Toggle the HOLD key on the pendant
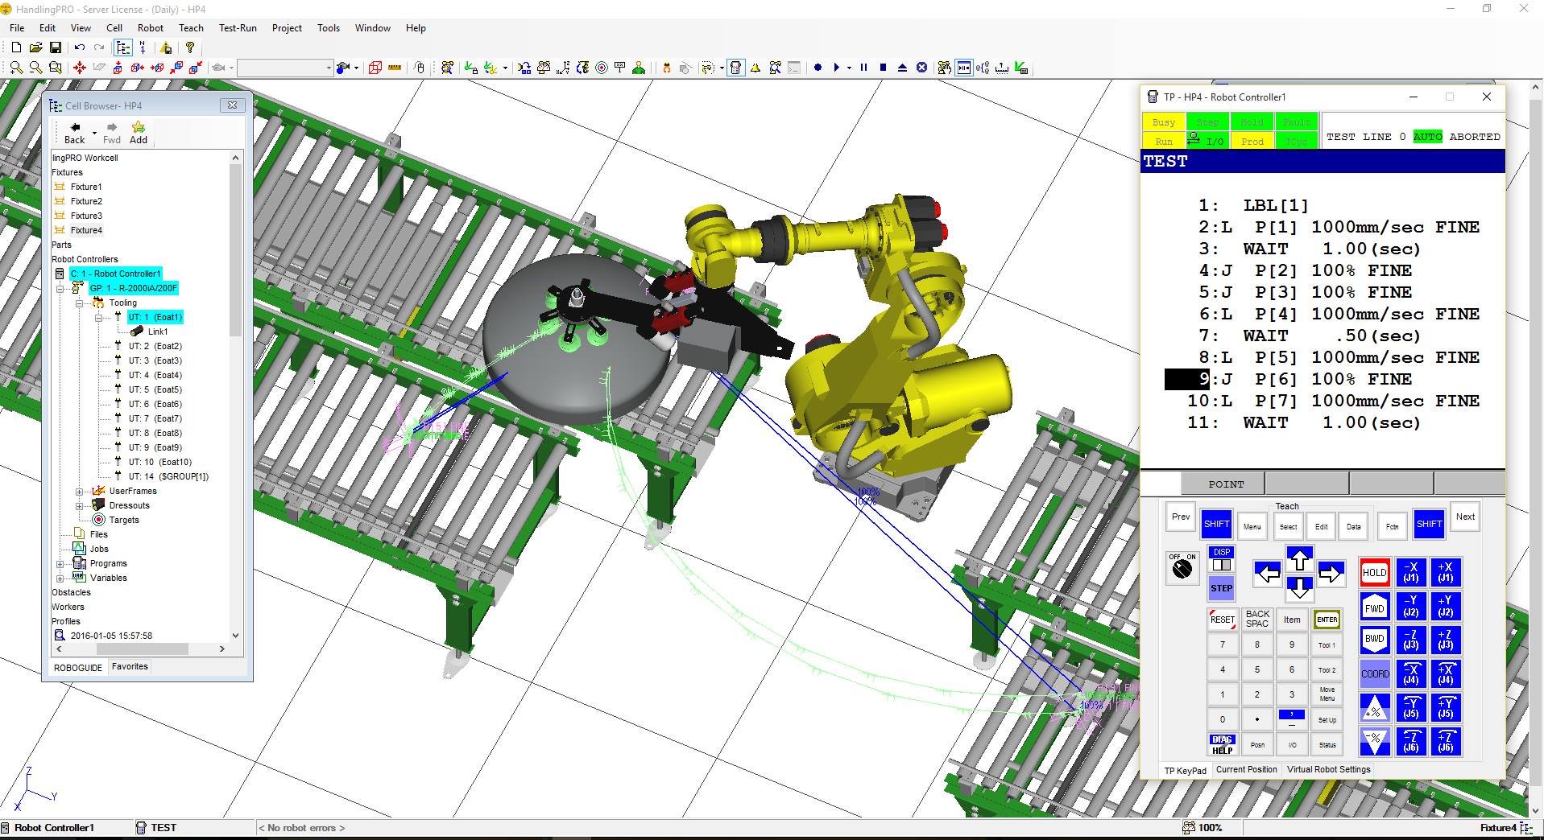This screenshot has width=1544, height=840. click(x=1374, y=573)
